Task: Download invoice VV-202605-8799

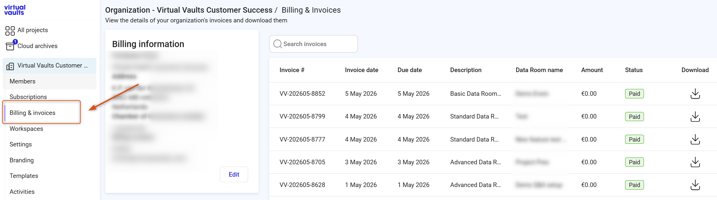Action: tap(695, 117)
